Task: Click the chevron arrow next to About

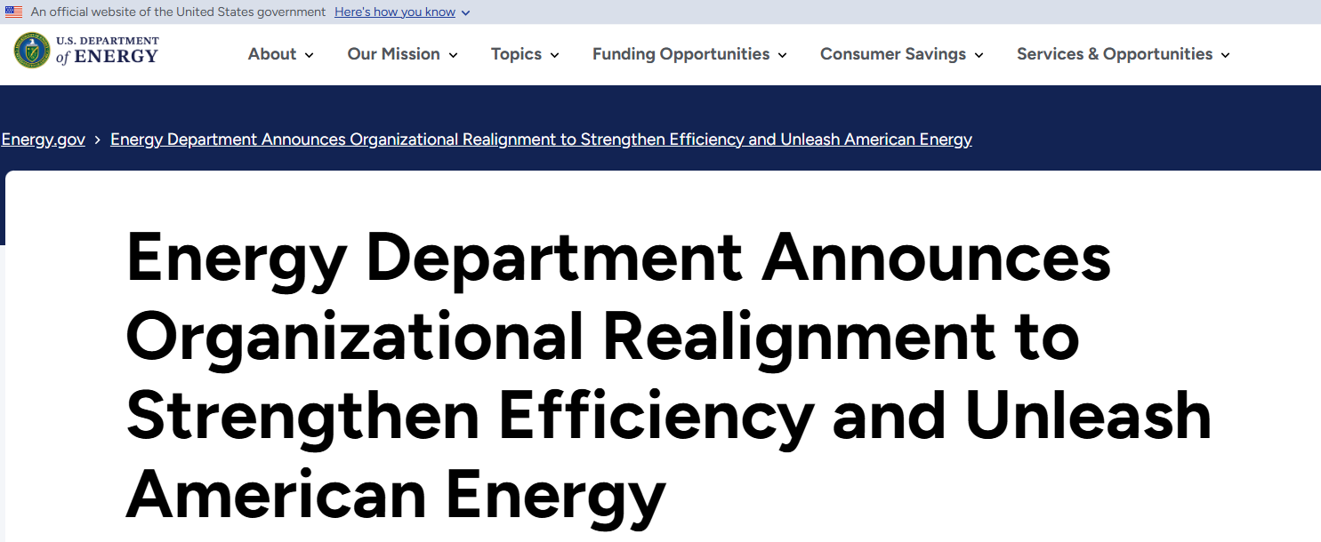Action: pyautogui.click(x=310, y=55)
